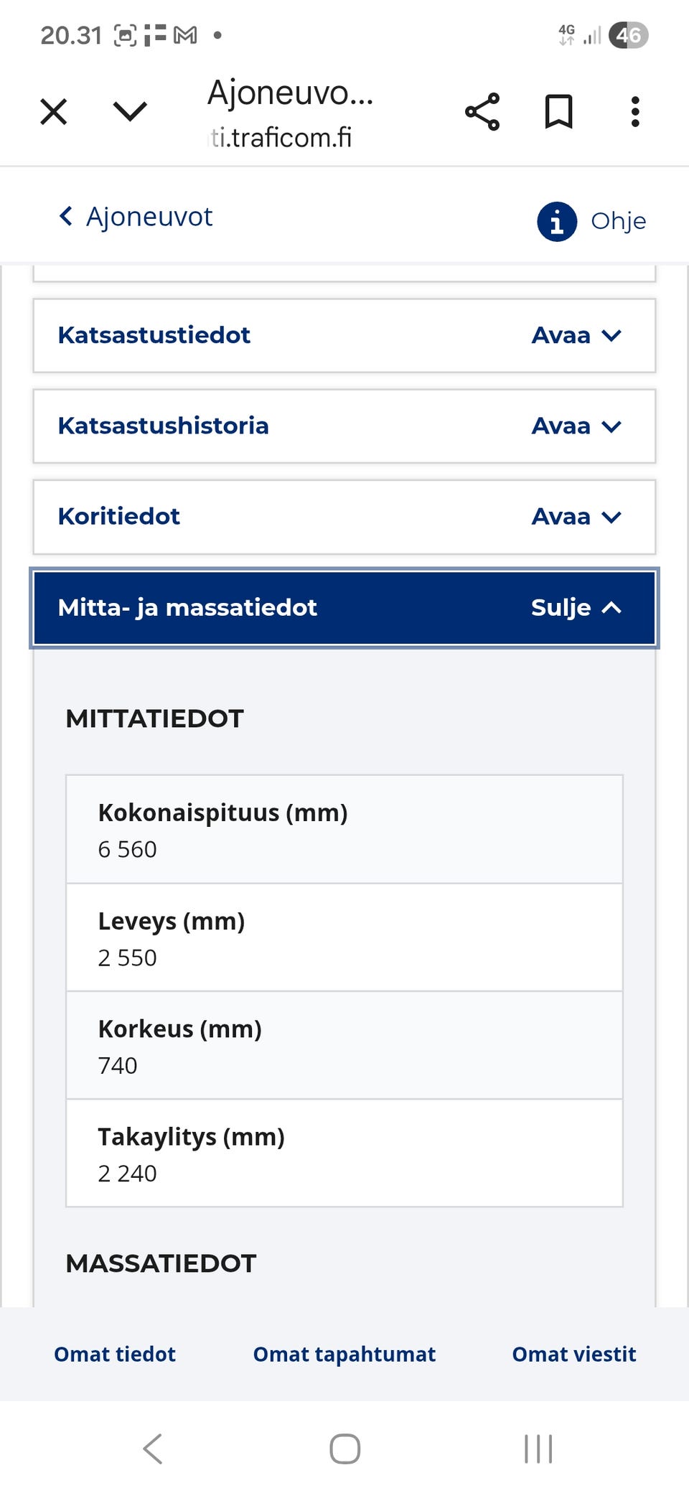Tap the bookmark icon to save this page
Image resolution: width=689 pixels, height=1493 pixels.
pos(559,111)
